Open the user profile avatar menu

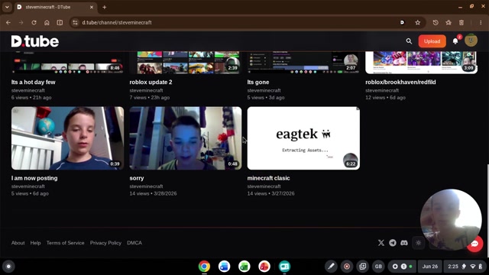tap(471, 40)
